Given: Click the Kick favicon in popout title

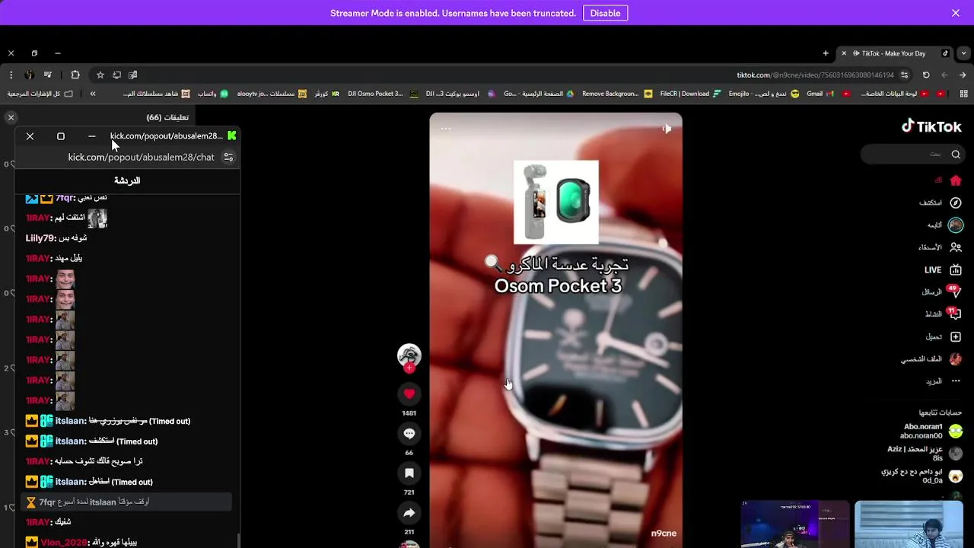Looking at the screenshot, I should click(232, 135).
